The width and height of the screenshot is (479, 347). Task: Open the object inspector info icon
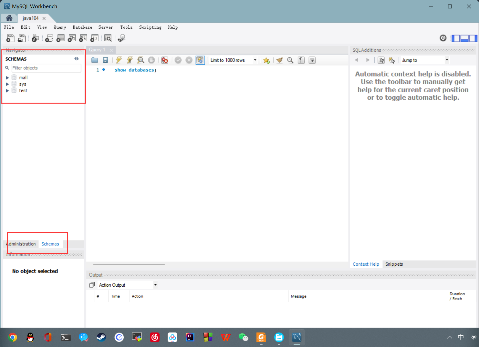coord(35,38)
